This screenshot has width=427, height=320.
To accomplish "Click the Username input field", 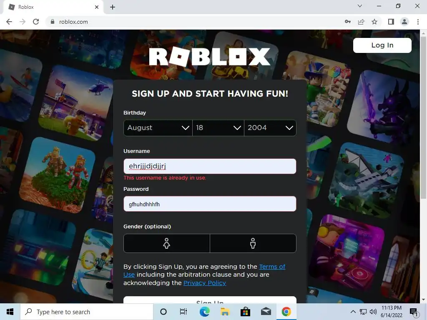I will pyautogui.click(x=210, y=166).
